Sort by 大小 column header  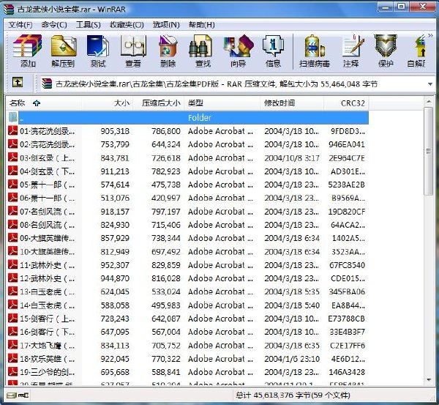point(107,103)
